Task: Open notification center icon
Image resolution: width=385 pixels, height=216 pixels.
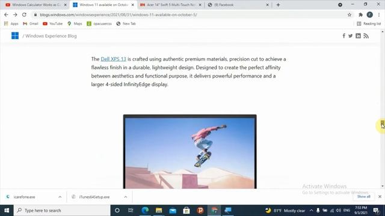Action: (376, 211)
